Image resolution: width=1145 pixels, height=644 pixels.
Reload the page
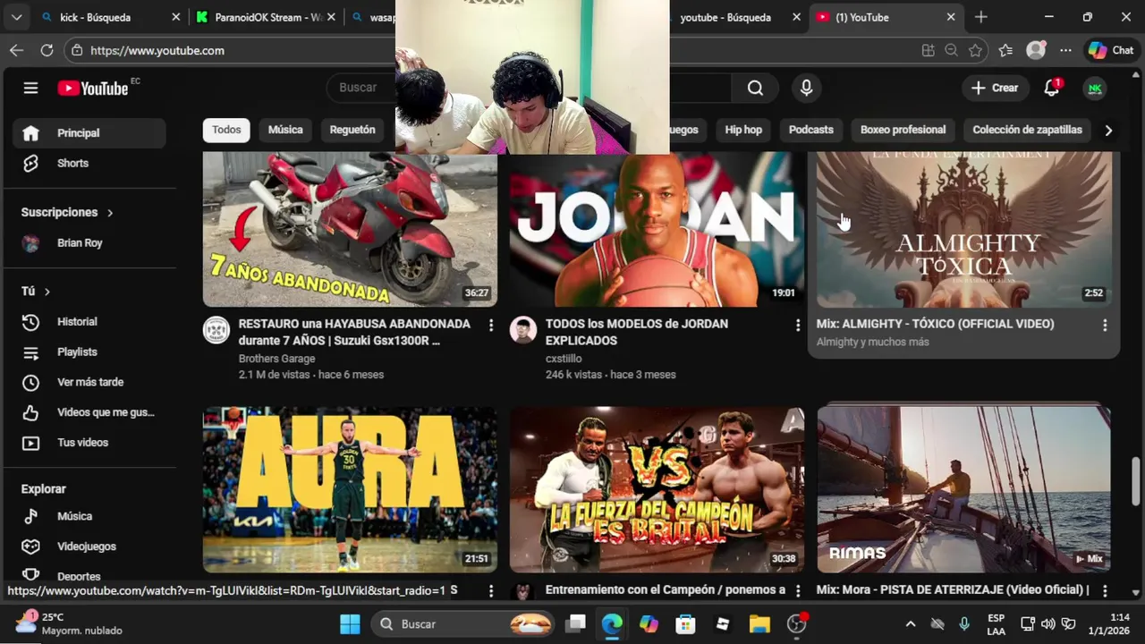47,51
